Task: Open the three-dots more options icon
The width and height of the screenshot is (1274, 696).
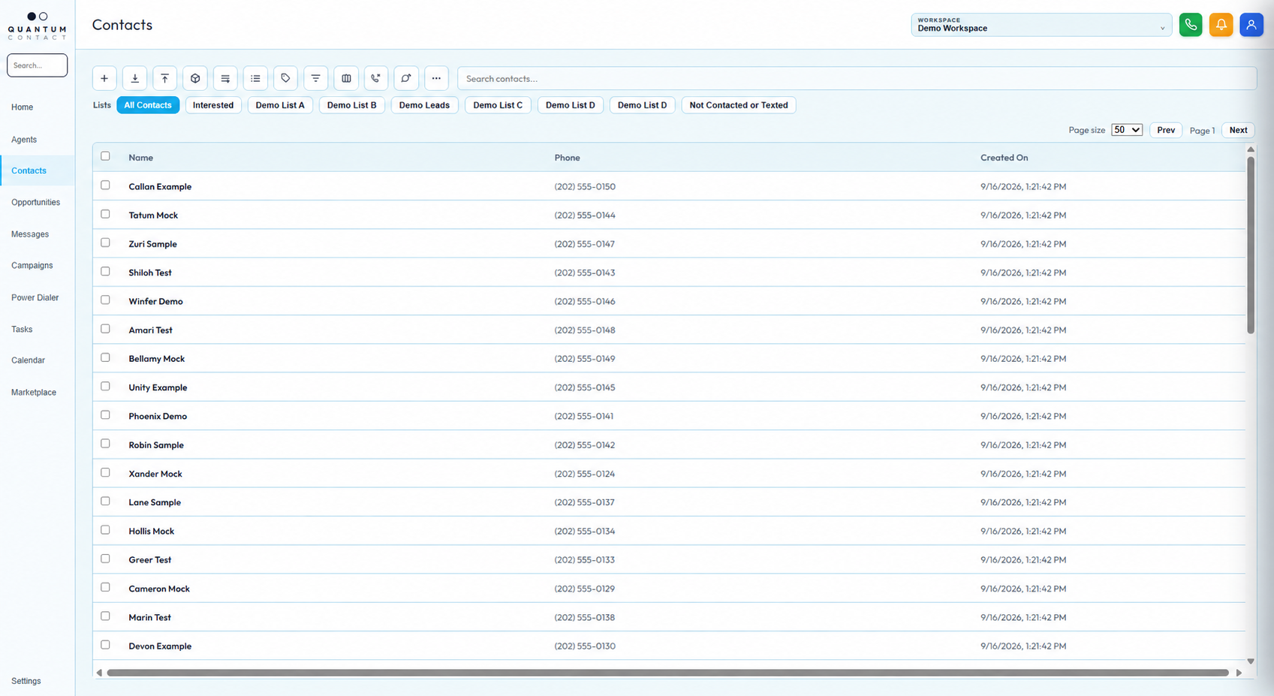Action: pos(436,78)
